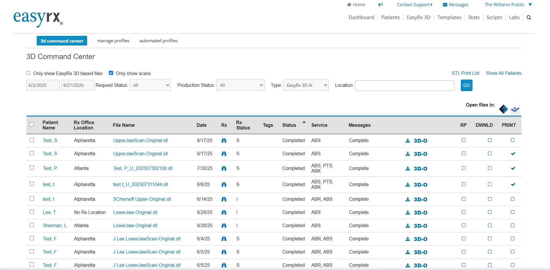Check the RP box for Test, P
Screen dimensions: 550x270
pos(464,168)
